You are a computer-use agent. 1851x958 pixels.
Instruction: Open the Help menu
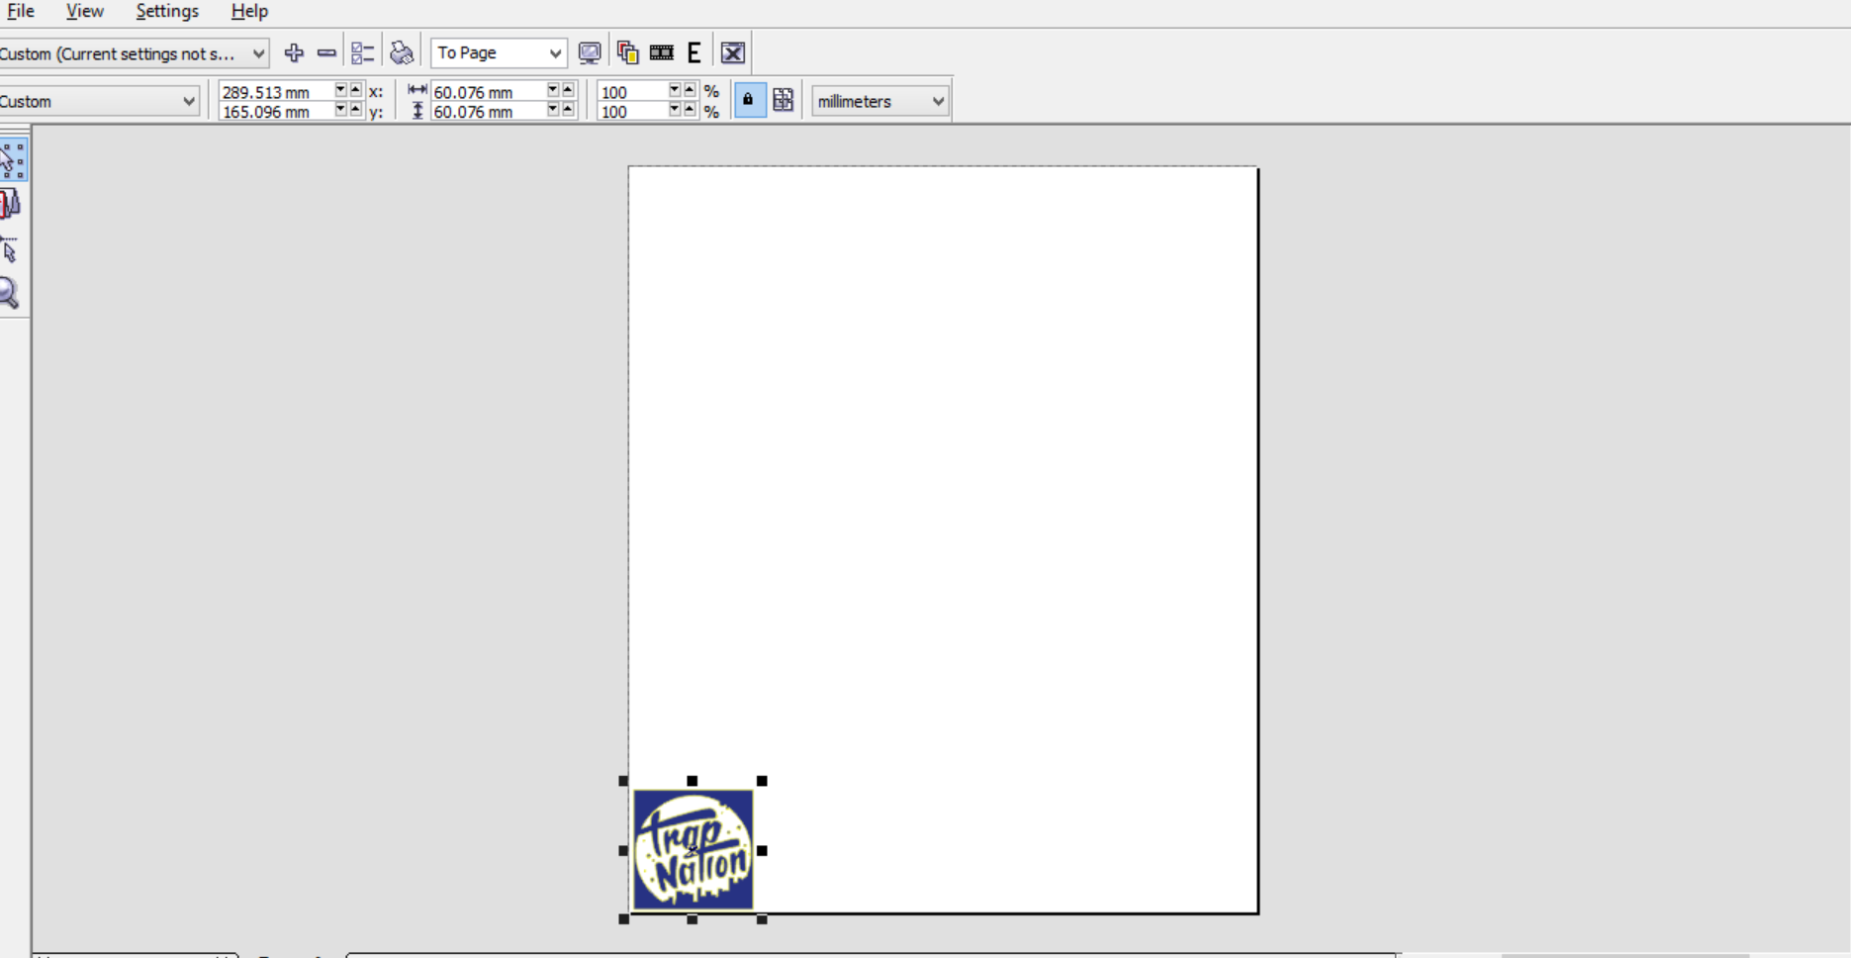(249, 11)
